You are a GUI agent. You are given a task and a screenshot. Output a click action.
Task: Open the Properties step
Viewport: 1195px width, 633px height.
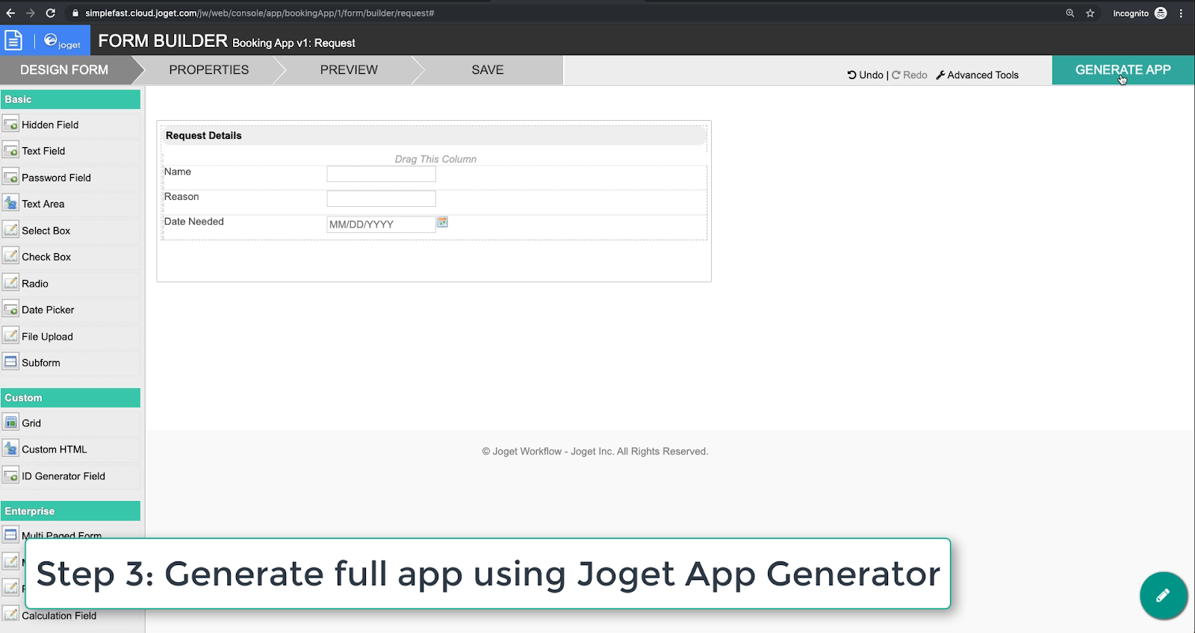208,69
